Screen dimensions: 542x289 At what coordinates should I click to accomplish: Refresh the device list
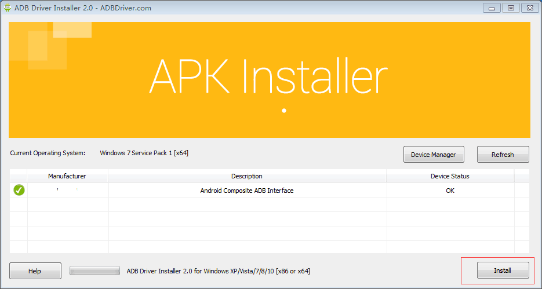pos(503,154)
